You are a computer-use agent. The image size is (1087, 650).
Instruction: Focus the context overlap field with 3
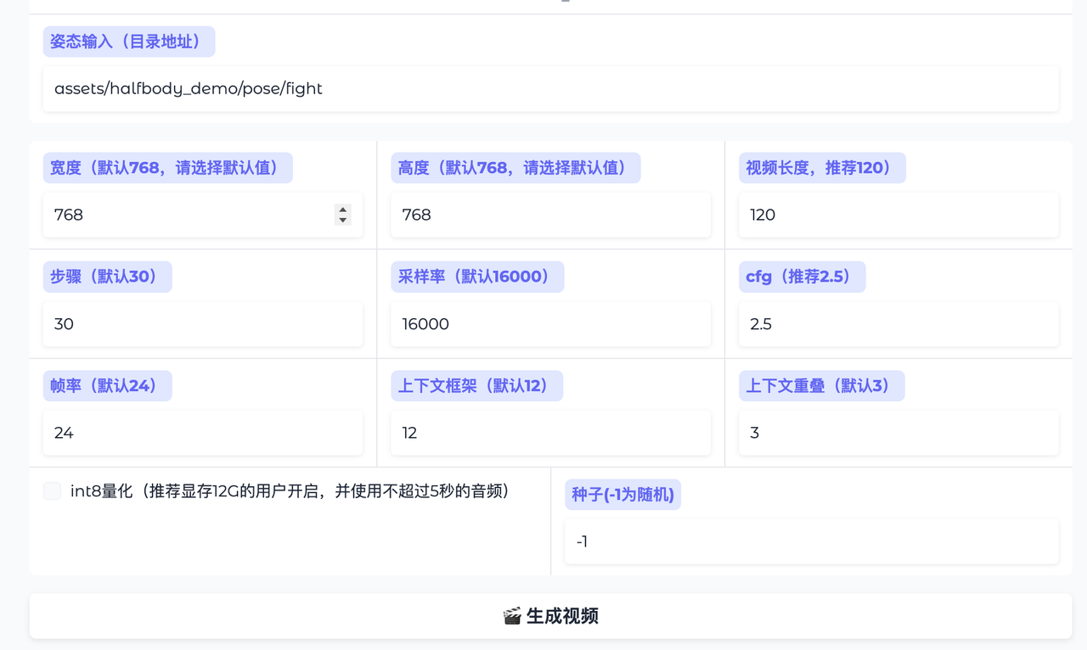click(898, 433)
